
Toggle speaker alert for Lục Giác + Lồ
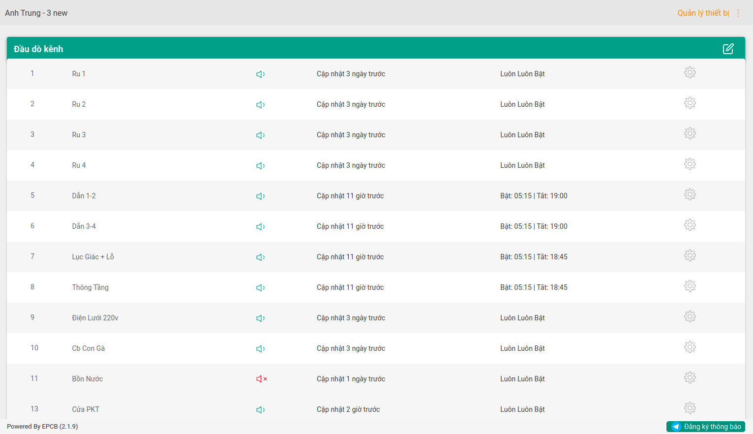pos(261,257)
